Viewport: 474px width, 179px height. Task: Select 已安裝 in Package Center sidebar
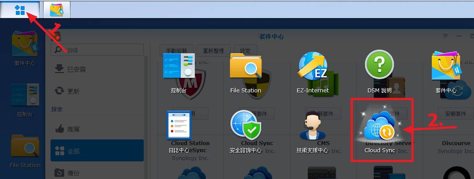click(x=97, y=69)
